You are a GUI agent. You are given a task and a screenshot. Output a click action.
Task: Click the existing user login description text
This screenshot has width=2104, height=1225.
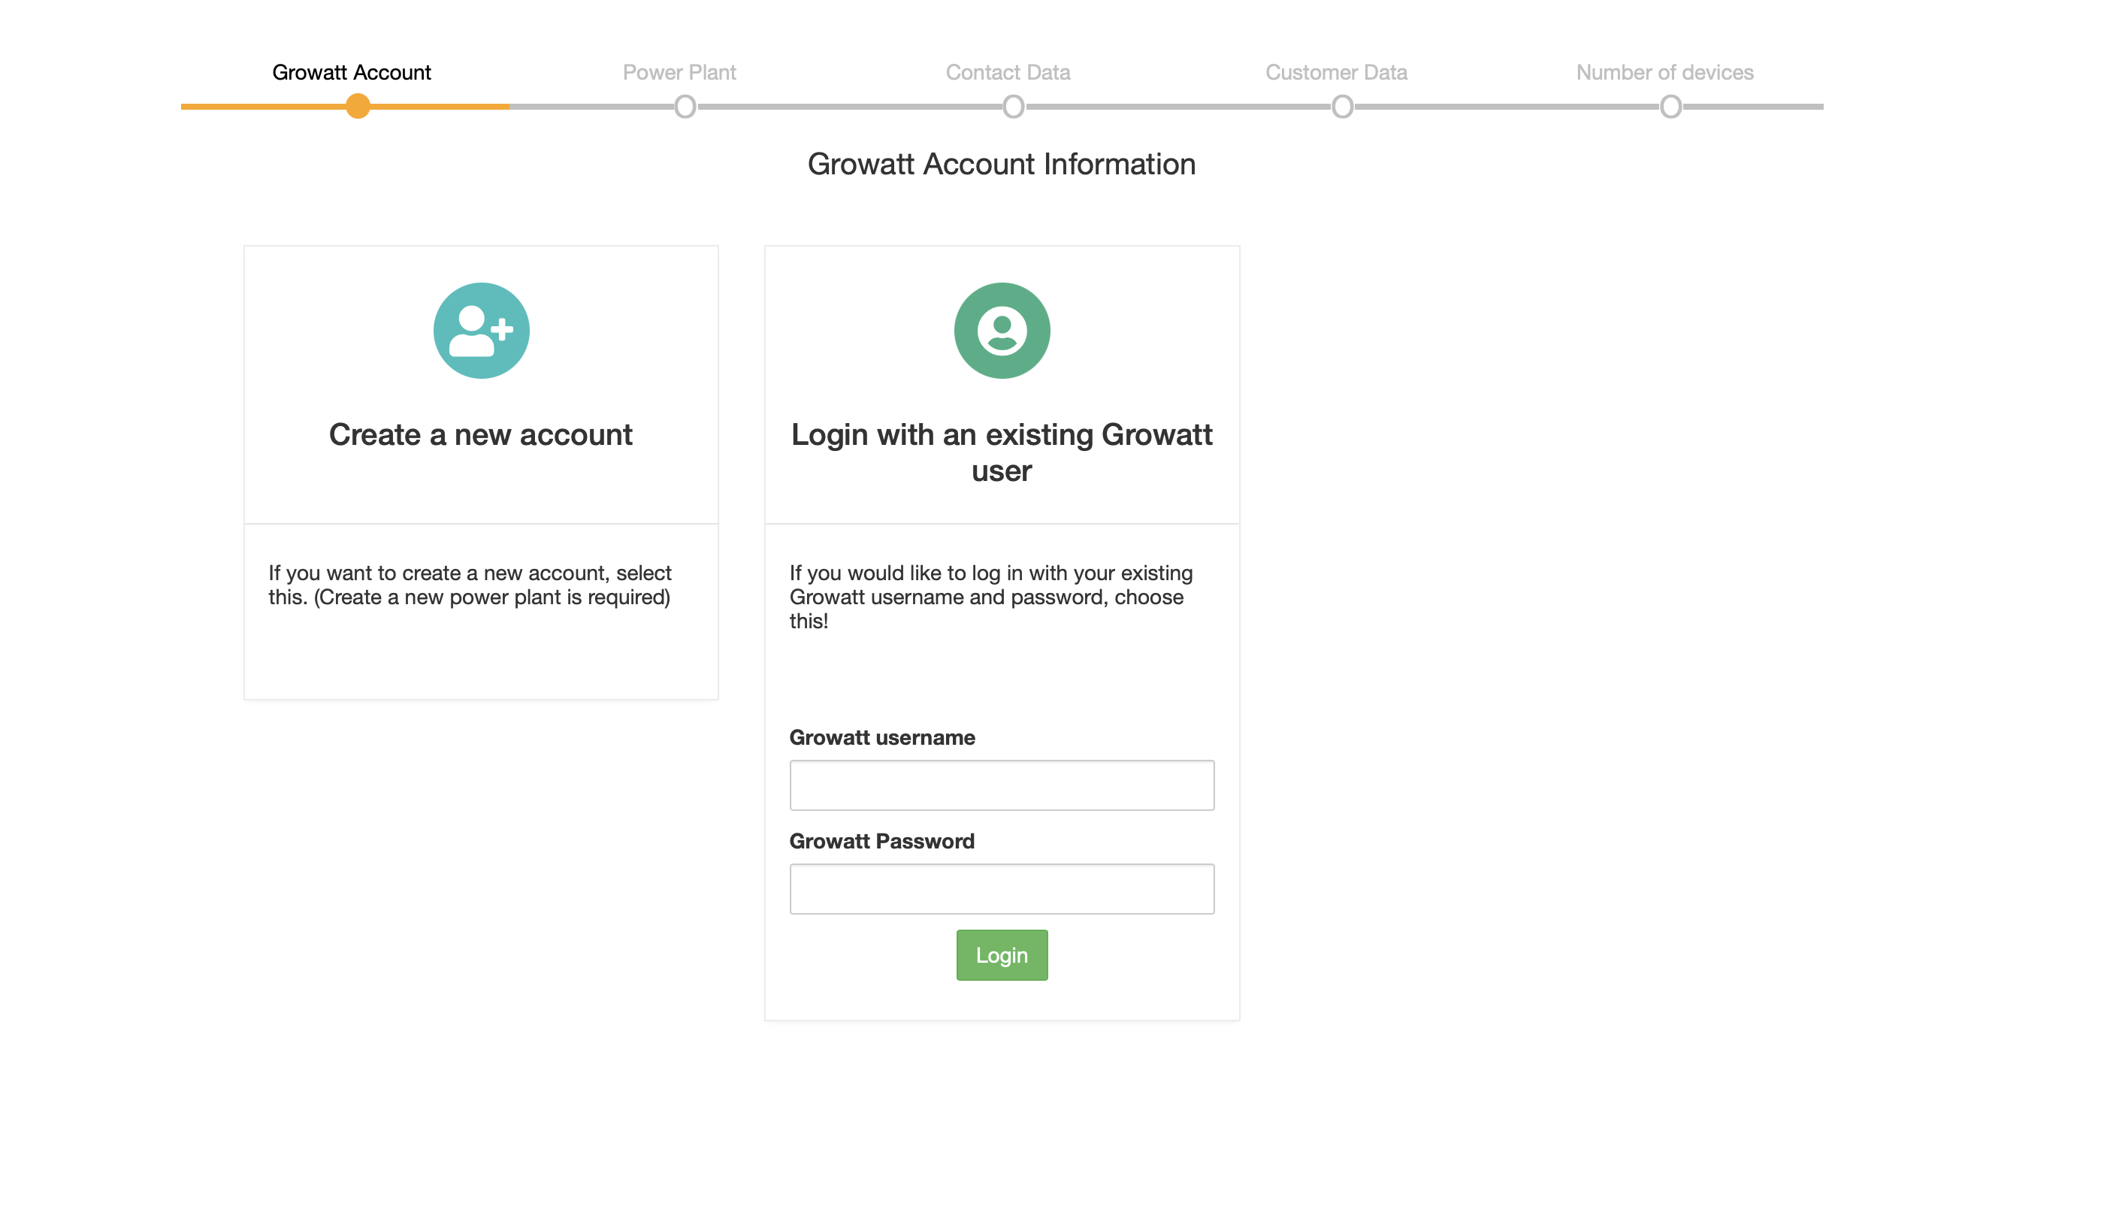(x=990, y=597)
